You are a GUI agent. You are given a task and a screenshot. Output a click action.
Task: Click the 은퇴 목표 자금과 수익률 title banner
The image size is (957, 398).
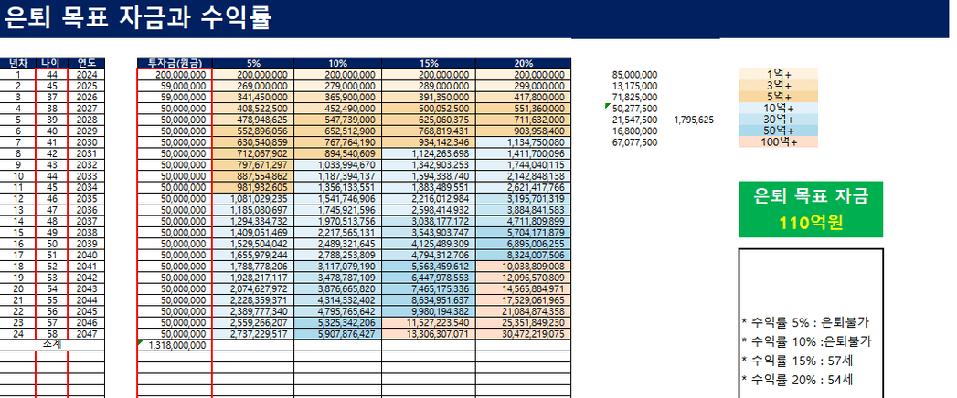pos(146,18)
